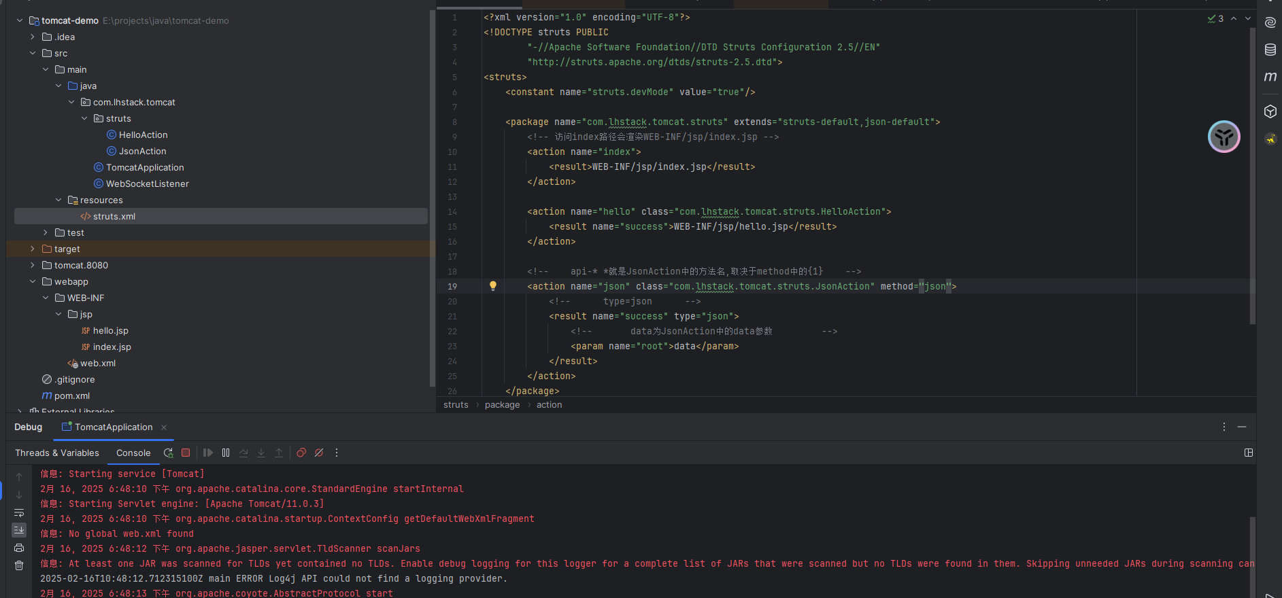
Task: Expand the target folder
Action: click(33, 249)
